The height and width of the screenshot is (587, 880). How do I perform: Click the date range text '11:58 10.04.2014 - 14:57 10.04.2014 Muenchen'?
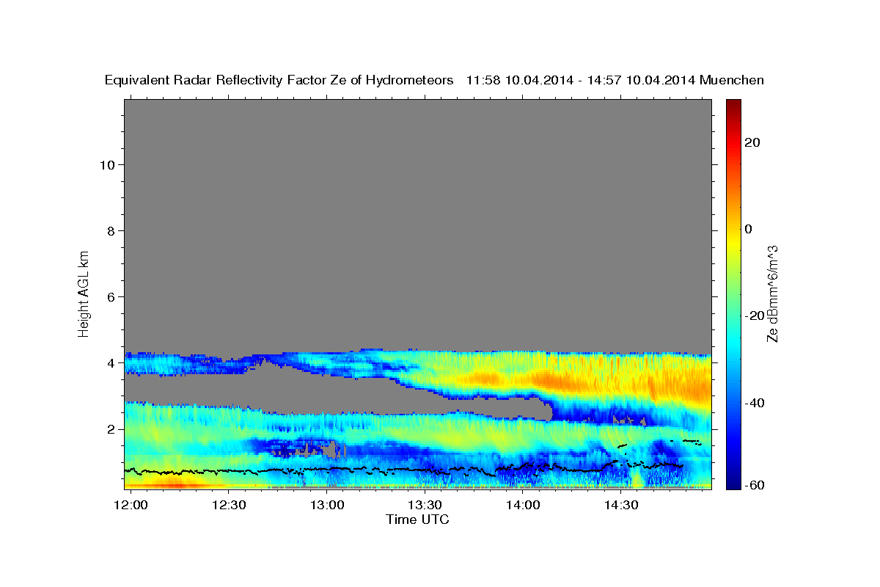tap(615, 81)
